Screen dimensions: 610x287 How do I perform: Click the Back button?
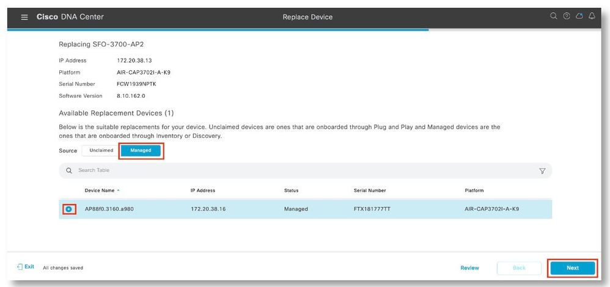pyautogui.click(x=519, y=268)
